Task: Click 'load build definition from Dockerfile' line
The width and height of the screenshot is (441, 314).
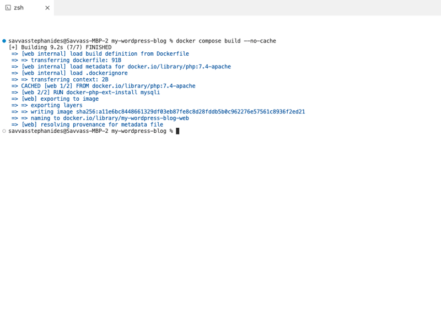Action: (100, 54)
